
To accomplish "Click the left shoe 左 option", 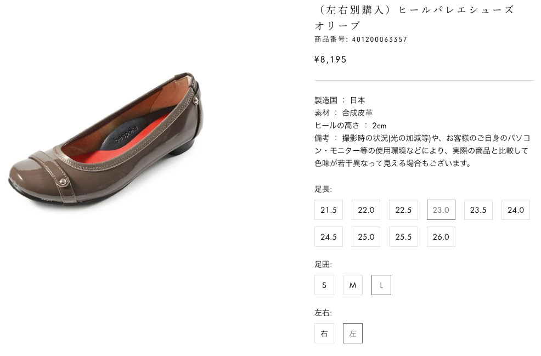I will tap(353, 333).
